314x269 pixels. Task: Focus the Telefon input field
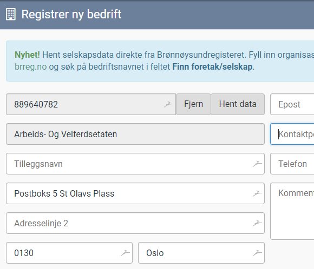292,164
